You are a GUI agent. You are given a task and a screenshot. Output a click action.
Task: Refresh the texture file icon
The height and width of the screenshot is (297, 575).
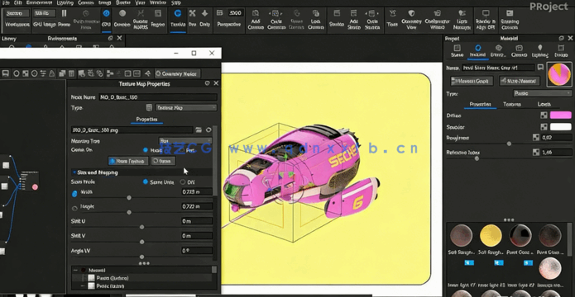(208, 130)
